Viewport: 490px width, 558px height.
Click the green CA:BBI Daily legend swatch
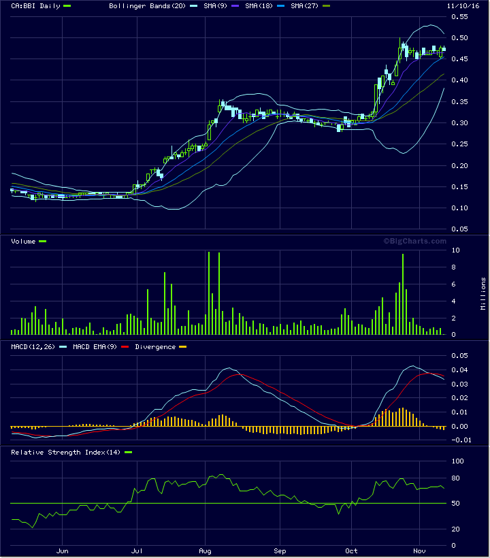[67, 6]
